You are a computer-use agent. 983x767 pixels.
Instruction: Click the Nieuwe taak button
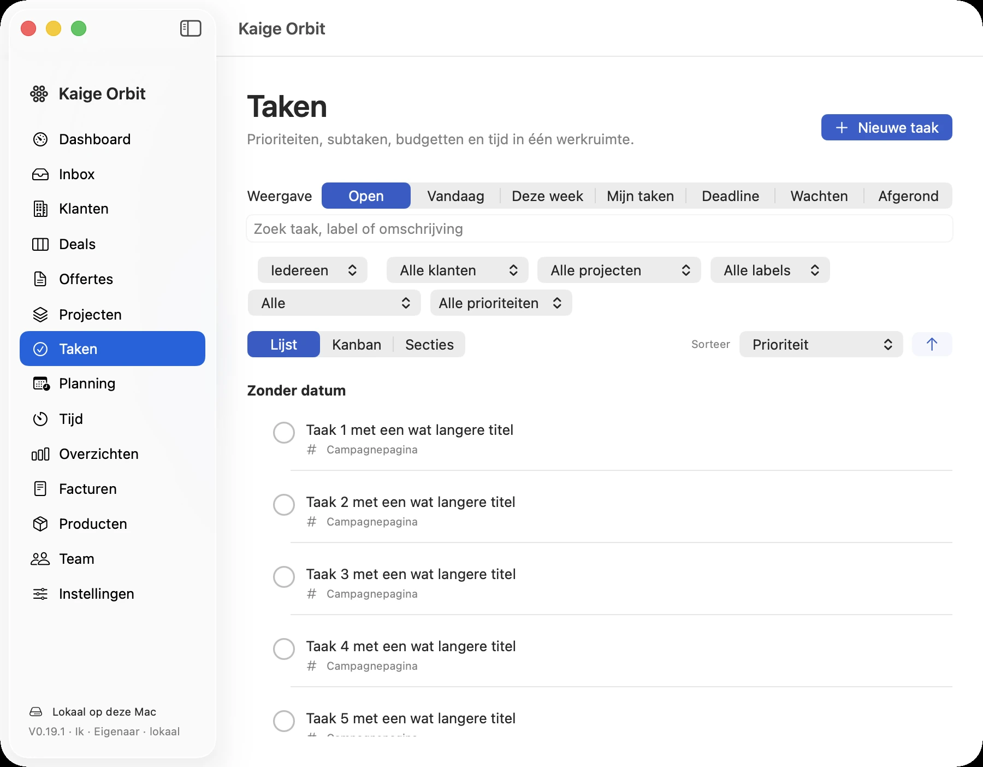pos(887,127)
